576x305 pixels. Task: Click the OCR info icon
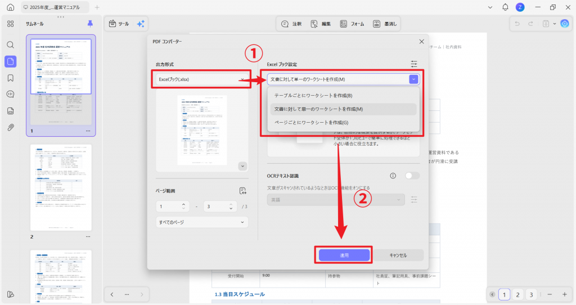pos(393,176)
